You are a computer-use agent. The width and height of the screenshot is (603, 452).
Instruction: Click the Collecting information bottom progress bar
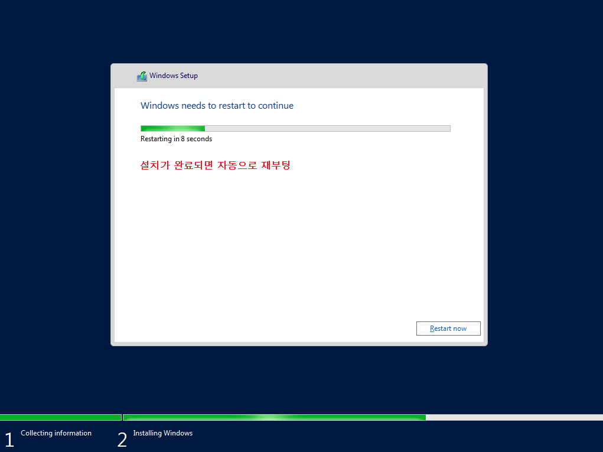[61, 417]
